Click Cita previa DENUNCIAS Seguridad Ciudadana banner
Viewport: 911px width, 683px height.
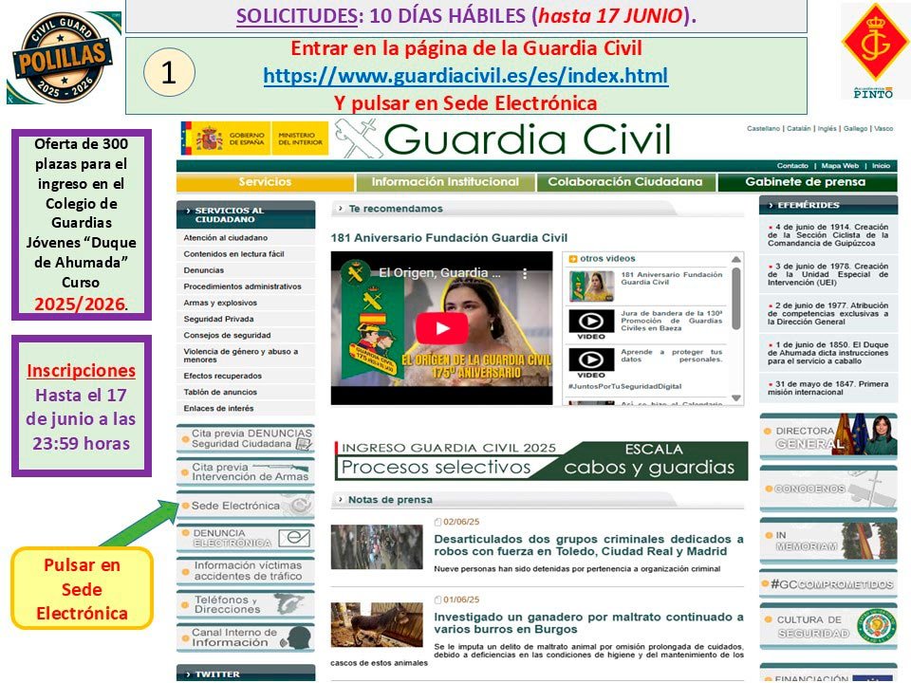pyautogui.click(x=246, y=438)
